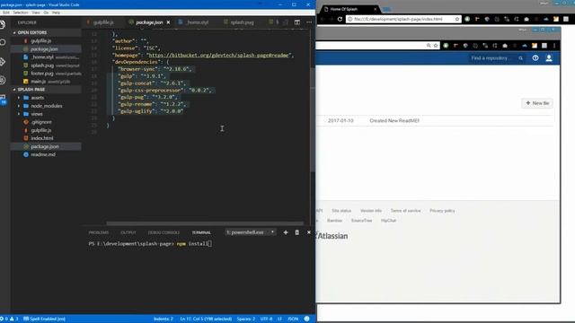Open the Selection menu
This screenshot has height=323, width=575.
point(21,13)
